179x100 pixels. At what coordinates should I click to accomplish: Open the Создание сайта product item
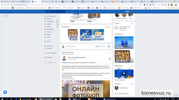(77, 17)
